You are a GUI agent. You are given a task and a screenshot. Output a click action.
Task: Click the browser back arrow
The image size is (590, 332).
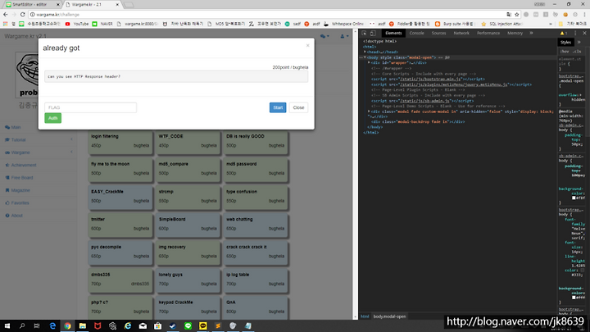pos(5,14)
